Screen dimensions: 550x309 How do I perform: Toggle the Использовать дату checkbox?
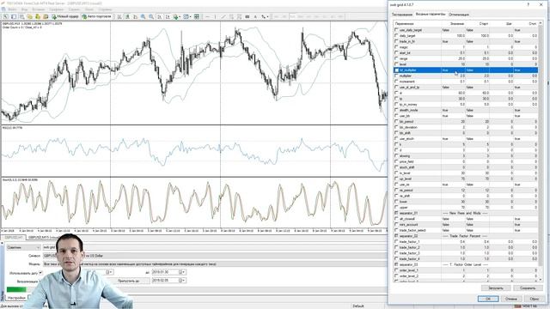point(40,272)
